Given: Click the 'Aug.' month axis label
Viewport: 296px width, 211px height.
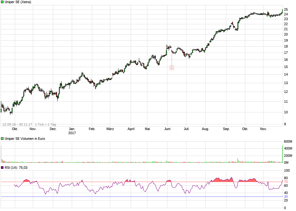Looking at the screenshot, I should coord(205,129).
